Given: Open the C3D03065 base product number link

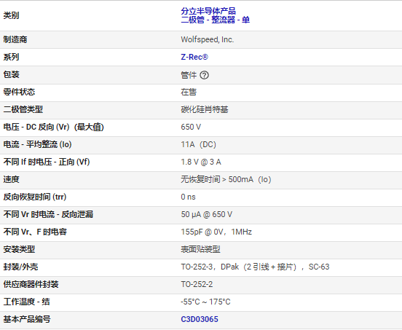Looking at the screenshot, I should click(200, 319).
